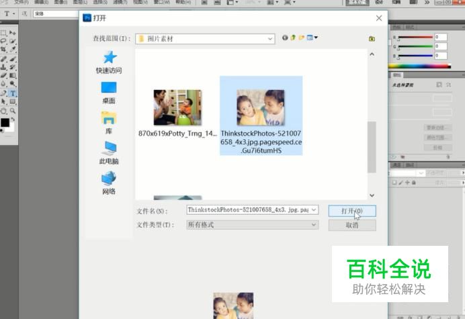Click the green G color slider
Screen dimensions: 465x319
click(x=415, y=46)
